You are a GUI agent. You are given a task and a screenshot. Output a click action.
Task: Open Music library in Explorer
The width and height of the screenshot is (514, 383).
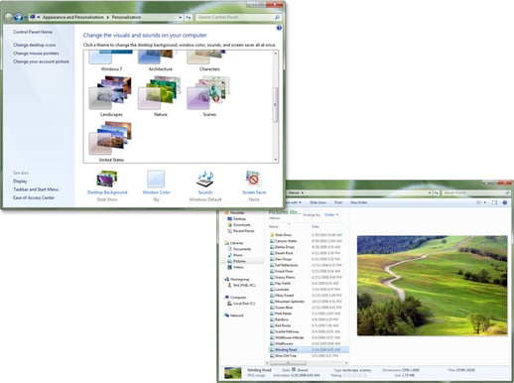pos(235,255)
